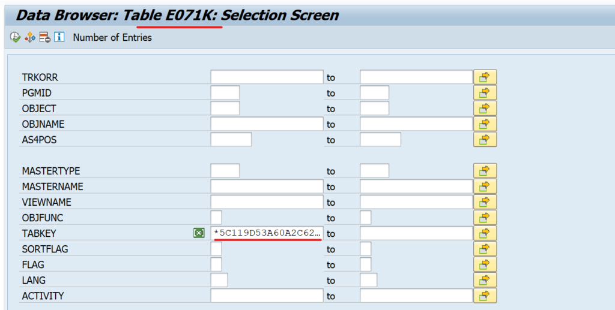Click multiple selection button for LANG
The height and width of the screenshot is (310, 615).
pos(485,279)
